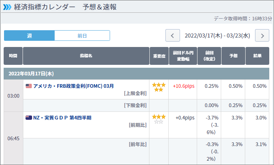Go to the previous week with left arrow
The width and height of the screenshot is (274, 165).
pyautogui.click(x=173, y=36)
